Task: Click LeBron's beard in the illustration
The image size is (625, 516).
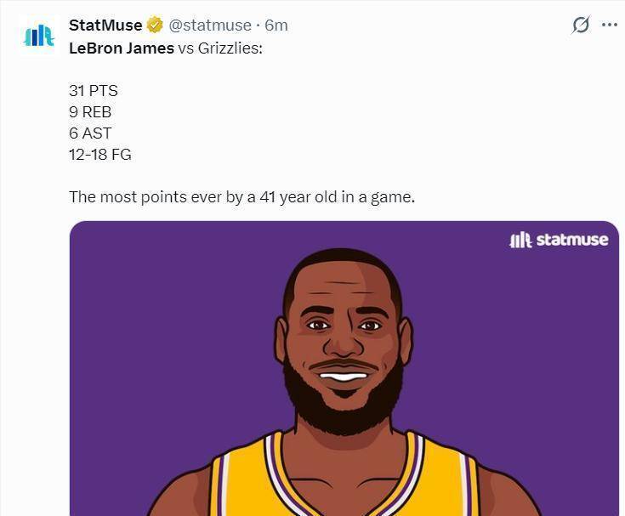Action: pyautogui.click(x=344, y=408)
